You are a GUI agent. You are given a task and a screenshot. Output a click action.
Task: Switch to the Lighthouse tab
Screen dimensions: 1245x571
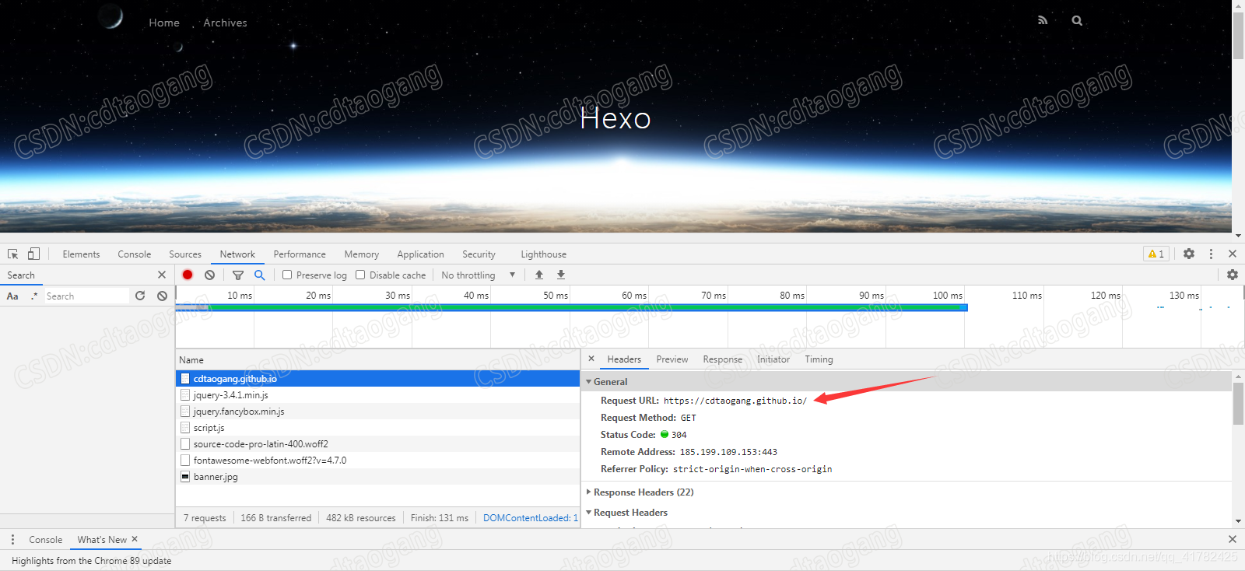click(544, 254)
